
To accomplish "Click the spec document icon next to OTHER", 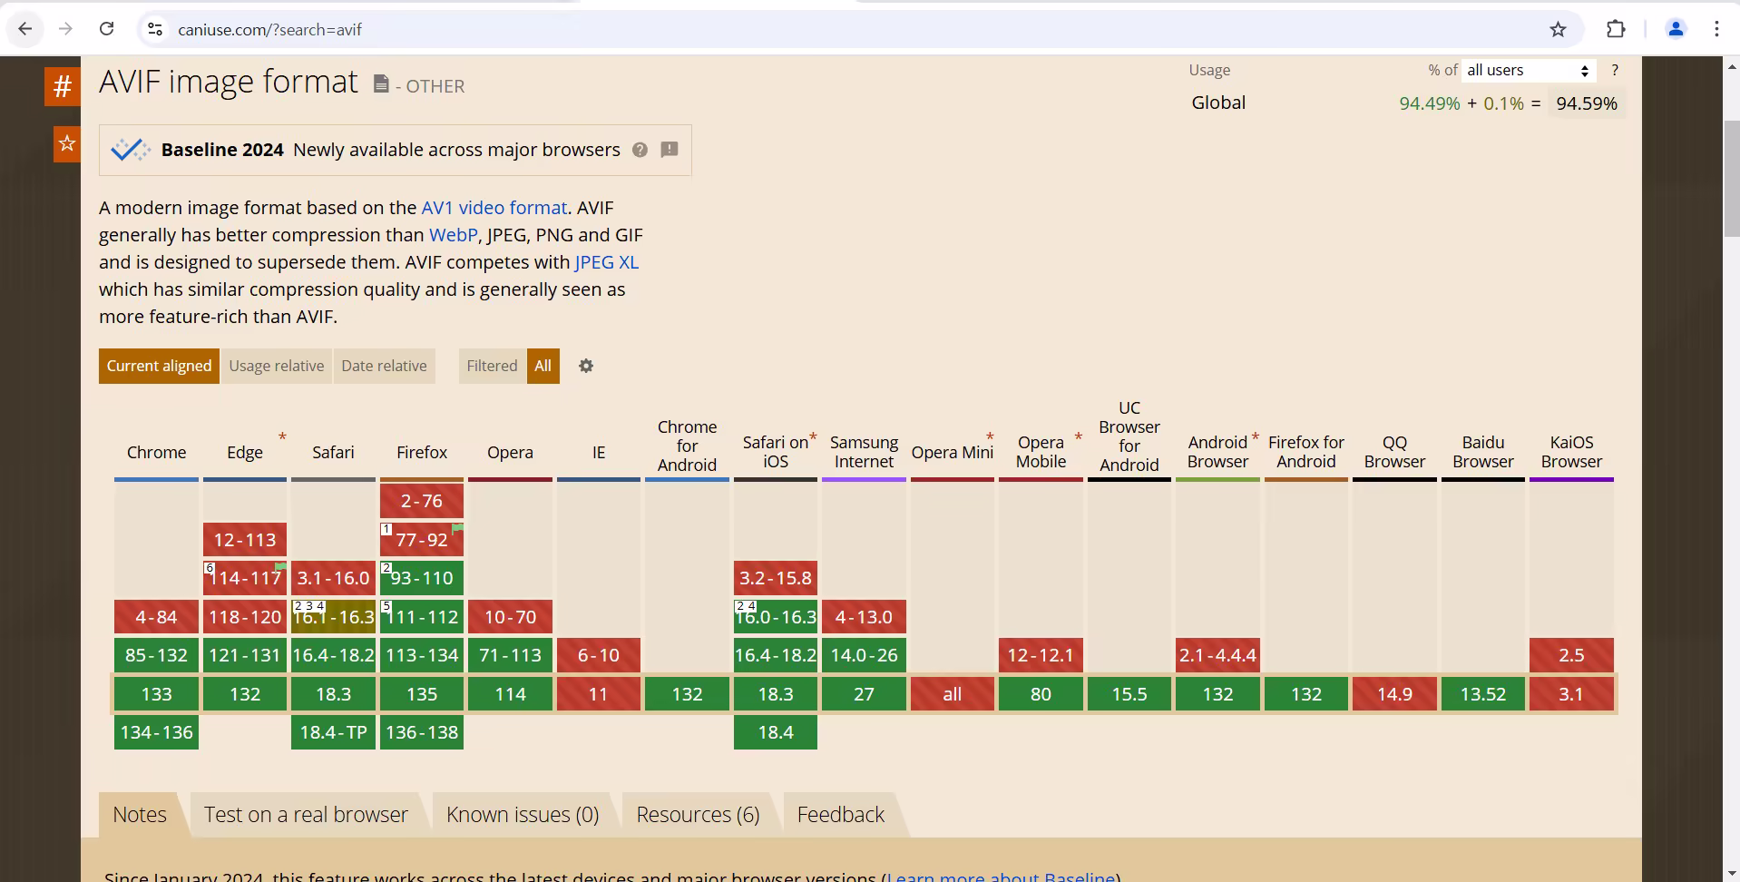I will tap(381, 84).
